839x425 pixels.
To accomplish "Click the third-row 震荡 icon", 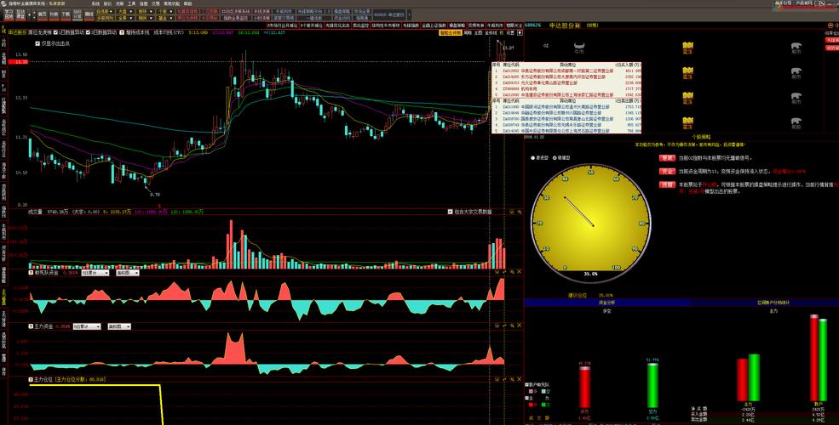I will click(x=687, y=98).
